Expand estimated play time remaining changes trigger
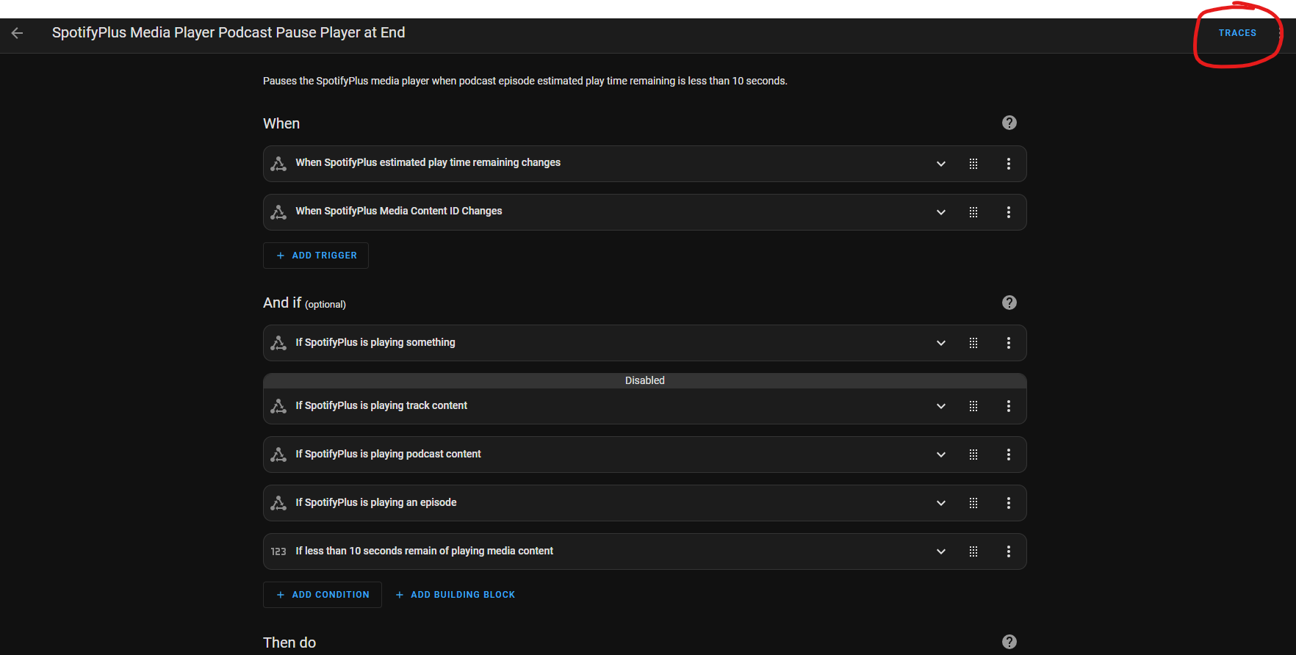This screenshot has height=655, width=1296. pyautogui.click(x=941, y=164)
